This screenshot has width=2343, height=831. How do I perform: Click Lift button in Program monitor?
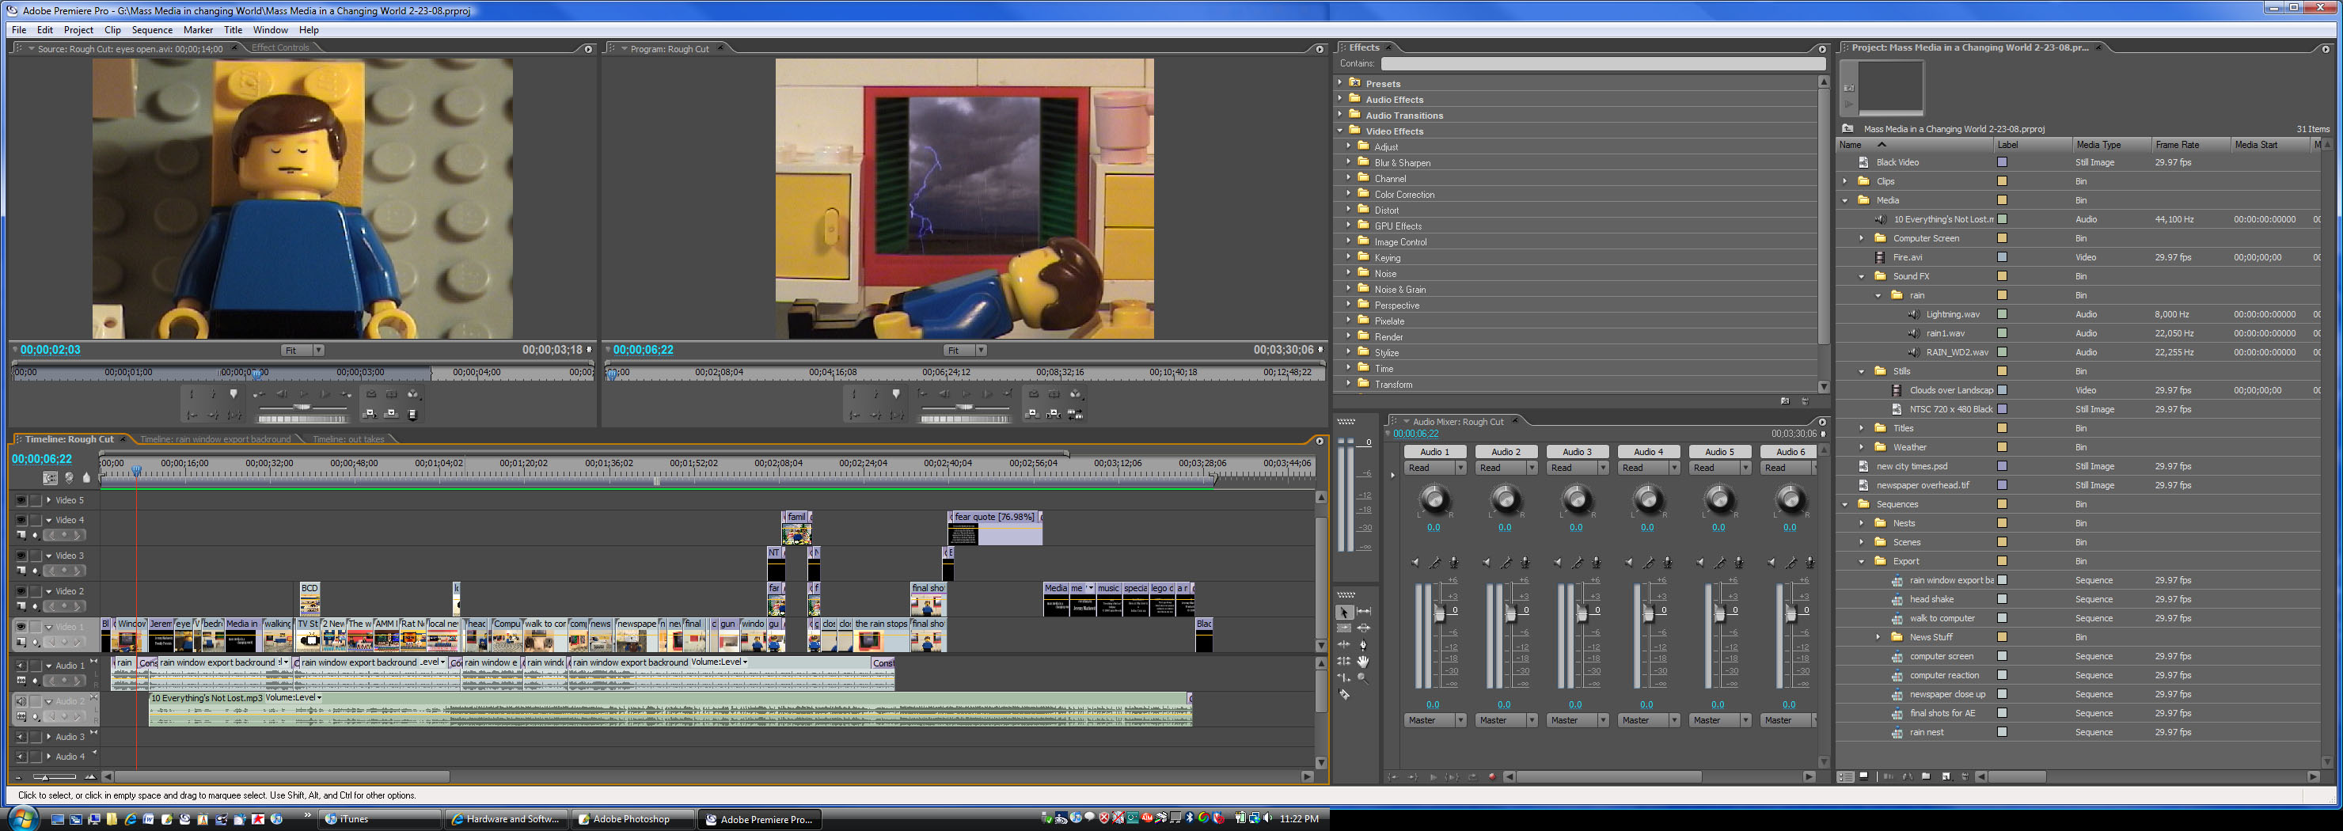point(1032,415)
